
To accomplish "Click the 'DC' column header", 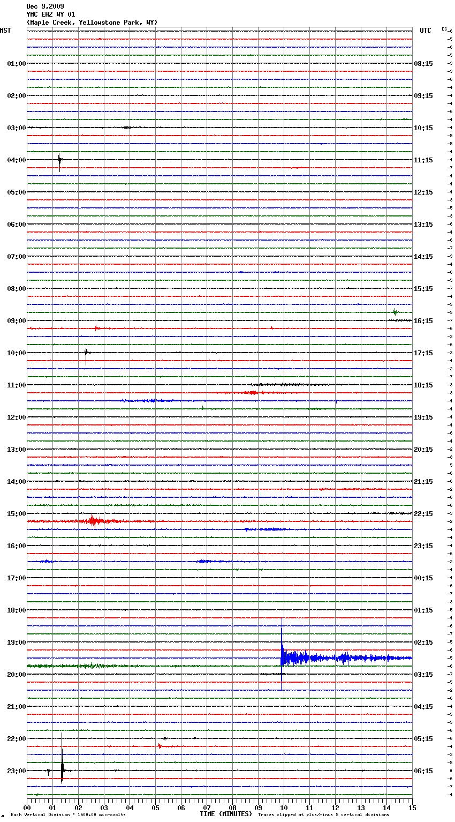I will pyautogui.click(x=444, y=29).
